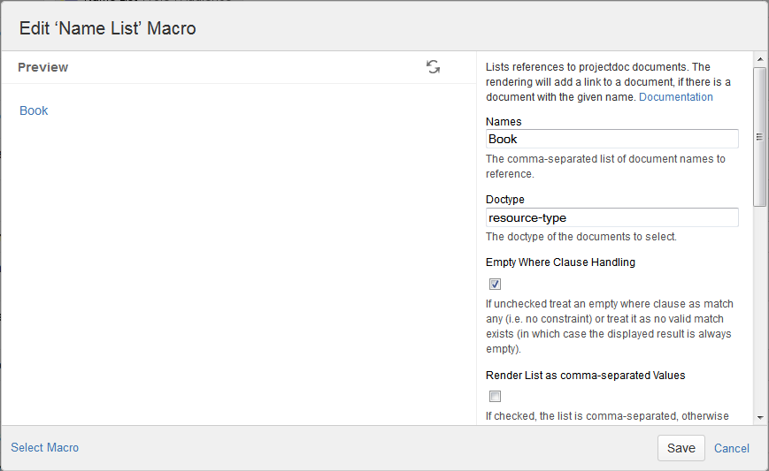Viewport: 769px width, 471px height.
Task: Focus the Names input field
Action: point(611,139)
